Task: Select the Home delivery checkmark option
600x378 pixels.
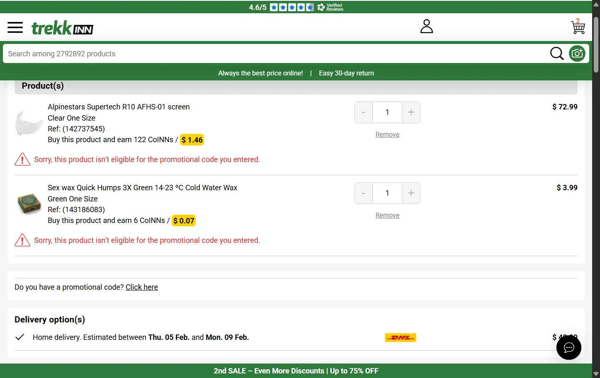Action: pyautogui.click(x=19, y=337)
